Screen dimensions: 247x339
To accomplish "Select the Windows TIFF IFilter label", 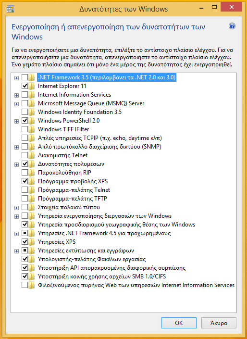I will (63, 129).
